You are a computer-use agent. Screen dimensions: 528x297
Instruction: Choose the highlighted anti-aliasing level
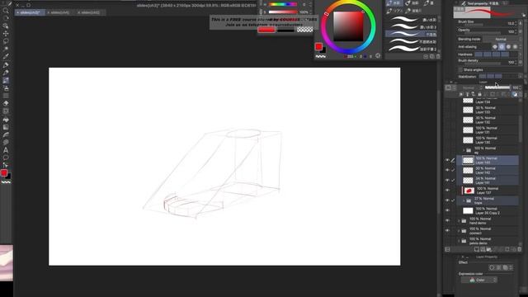pyautogui.click(x=502, y=47)
